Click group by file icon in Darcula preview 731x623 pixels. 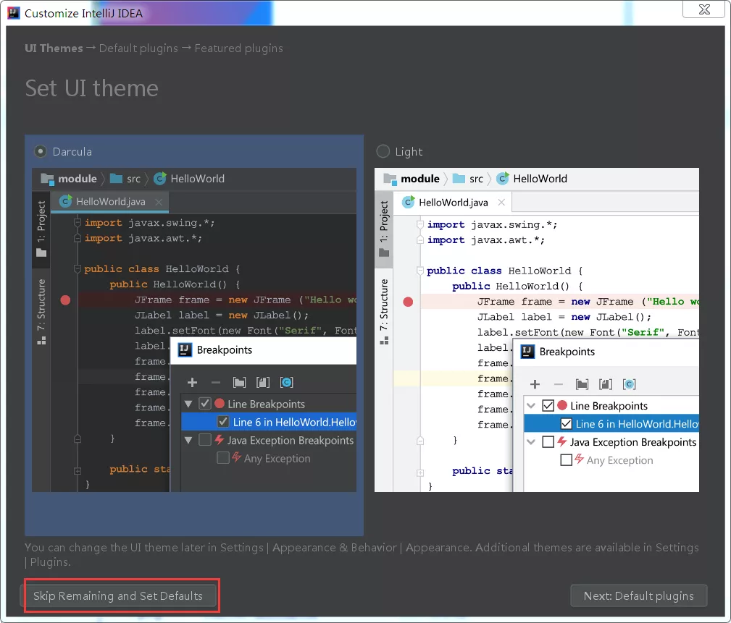(263, 383)
